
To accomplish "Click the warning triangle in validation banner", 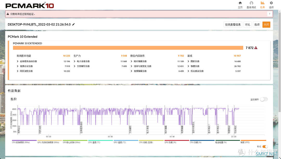I will click(8, 14).
